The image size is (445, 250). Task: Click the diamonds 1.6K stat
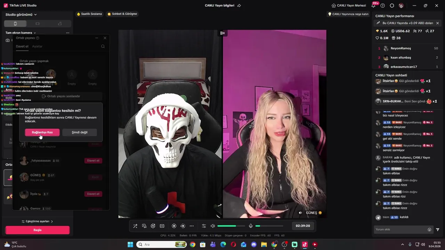(x=382, y=31)
